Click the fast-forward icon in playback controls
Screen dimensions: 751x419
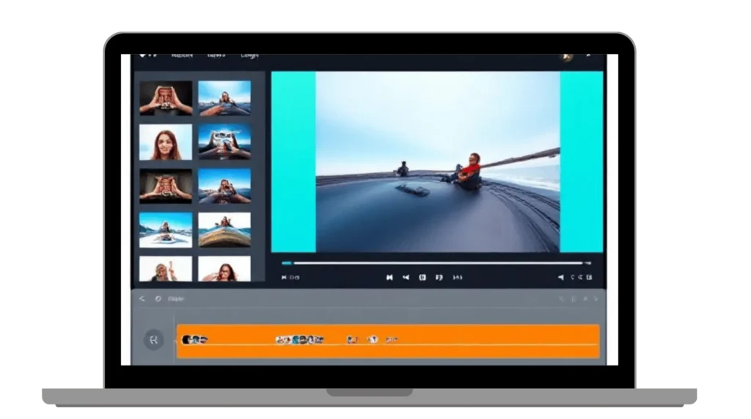point(458,278)
